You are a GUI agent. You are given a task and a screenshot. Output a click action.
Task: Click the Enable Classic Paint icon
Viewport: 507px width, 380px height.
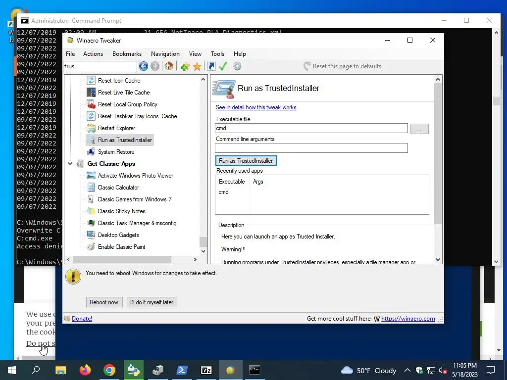coord(91,247)
